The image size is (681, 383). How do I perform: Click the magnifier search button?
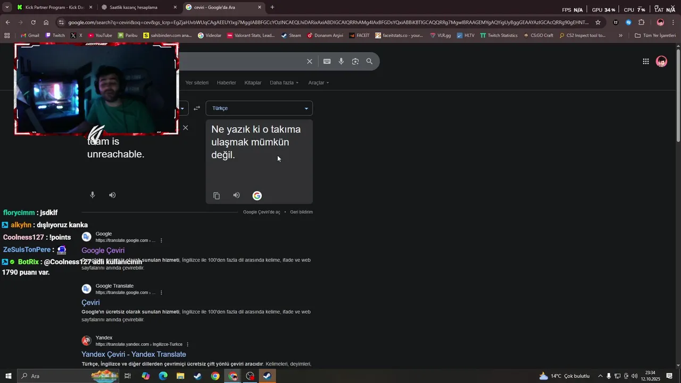click(369, 61)
